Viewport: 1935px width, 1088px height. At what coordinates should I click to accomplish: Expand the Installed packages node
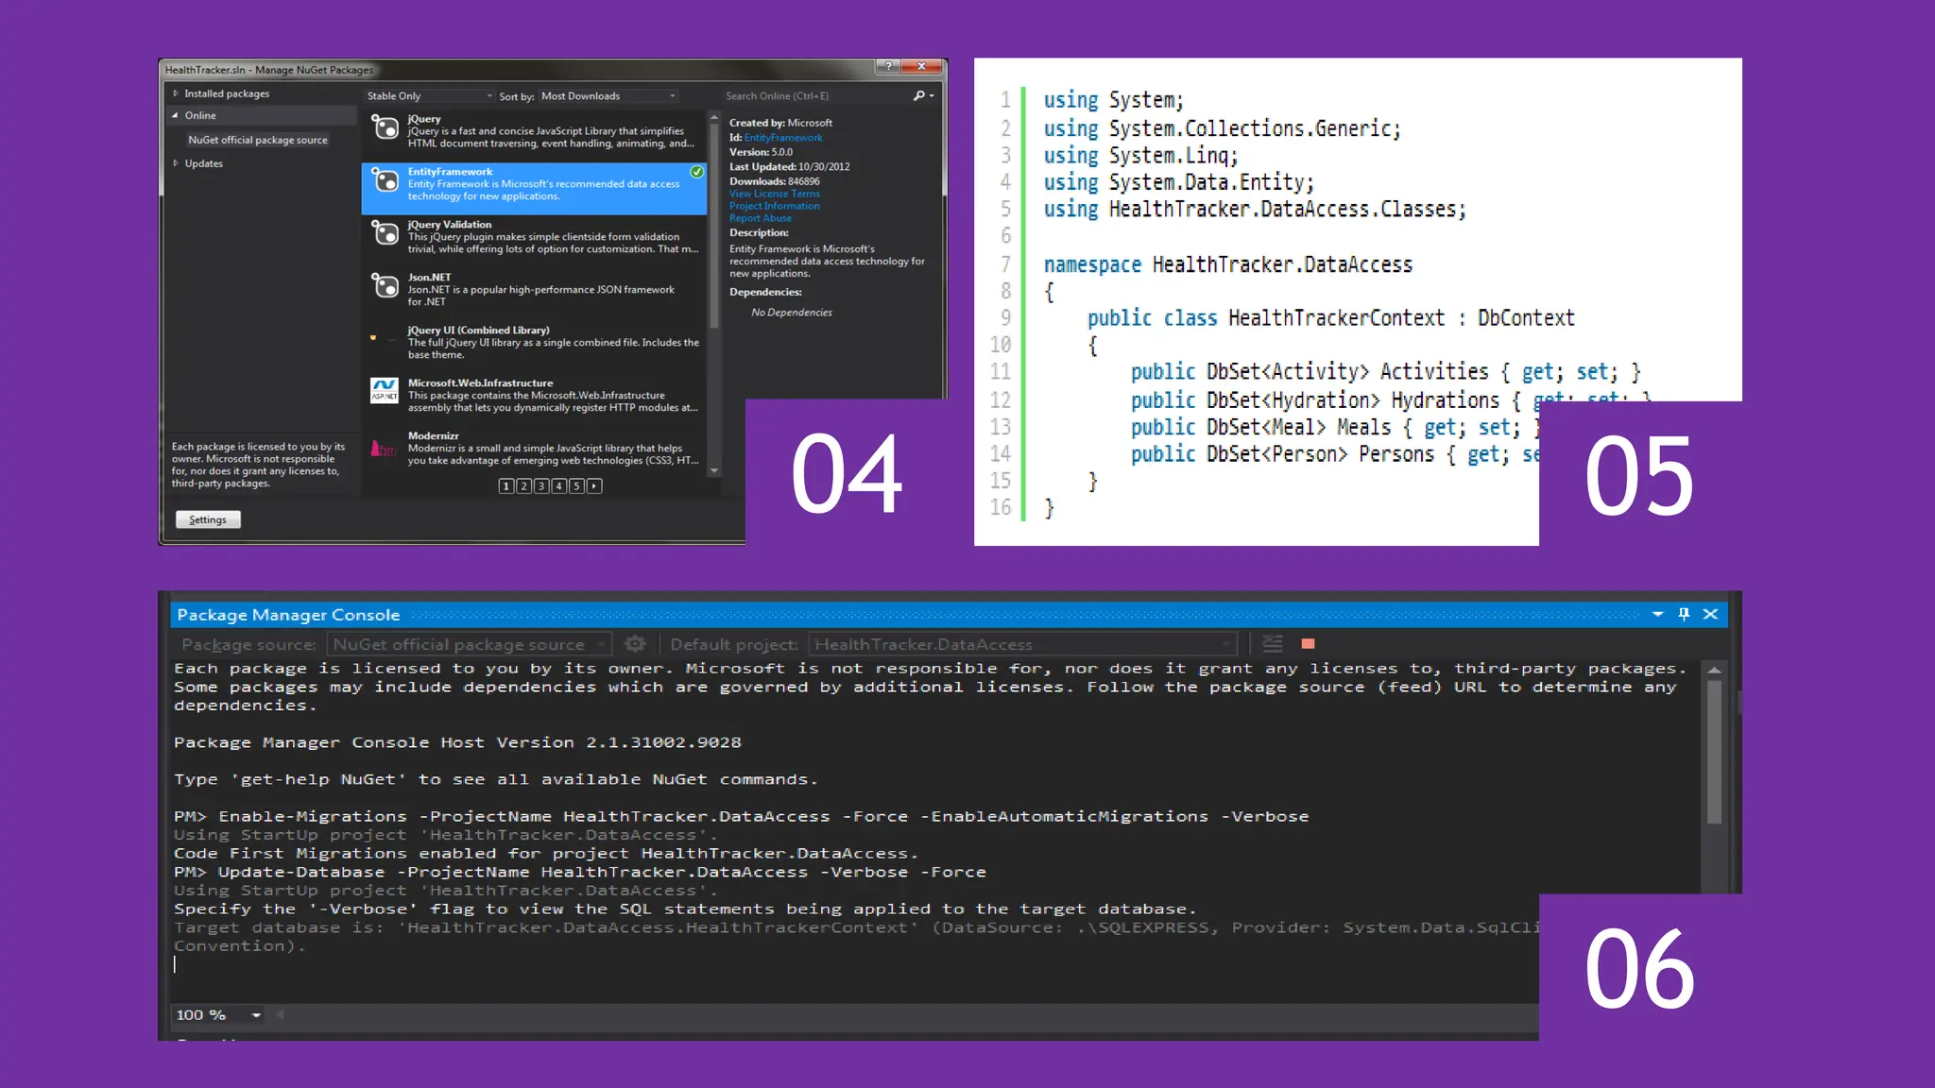tap(176, 93)
